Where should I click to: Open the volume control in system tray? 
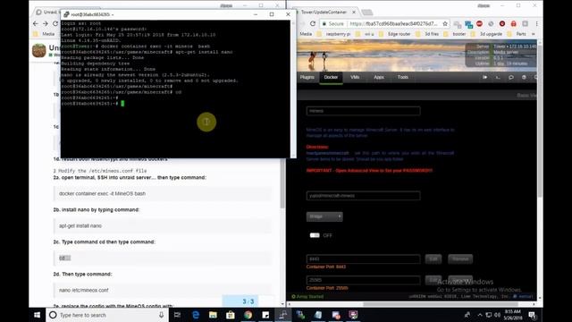pyautogui.click(x=497, y=315)
